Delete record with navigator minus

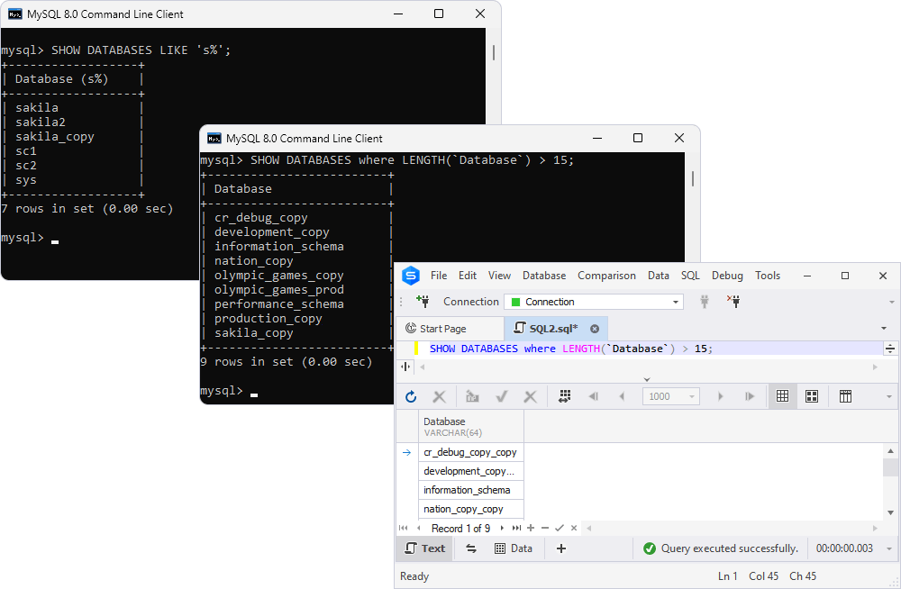(x=545, y=528)
